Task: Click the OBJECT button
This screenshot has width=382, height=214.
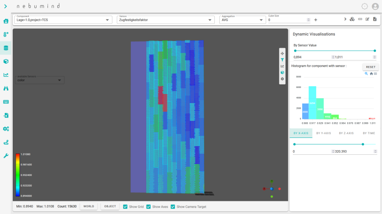Action: 110,206
